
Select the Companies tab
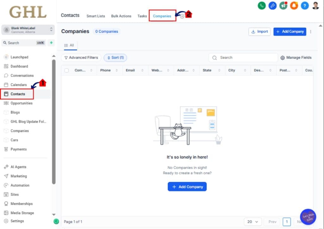[162, 16]
